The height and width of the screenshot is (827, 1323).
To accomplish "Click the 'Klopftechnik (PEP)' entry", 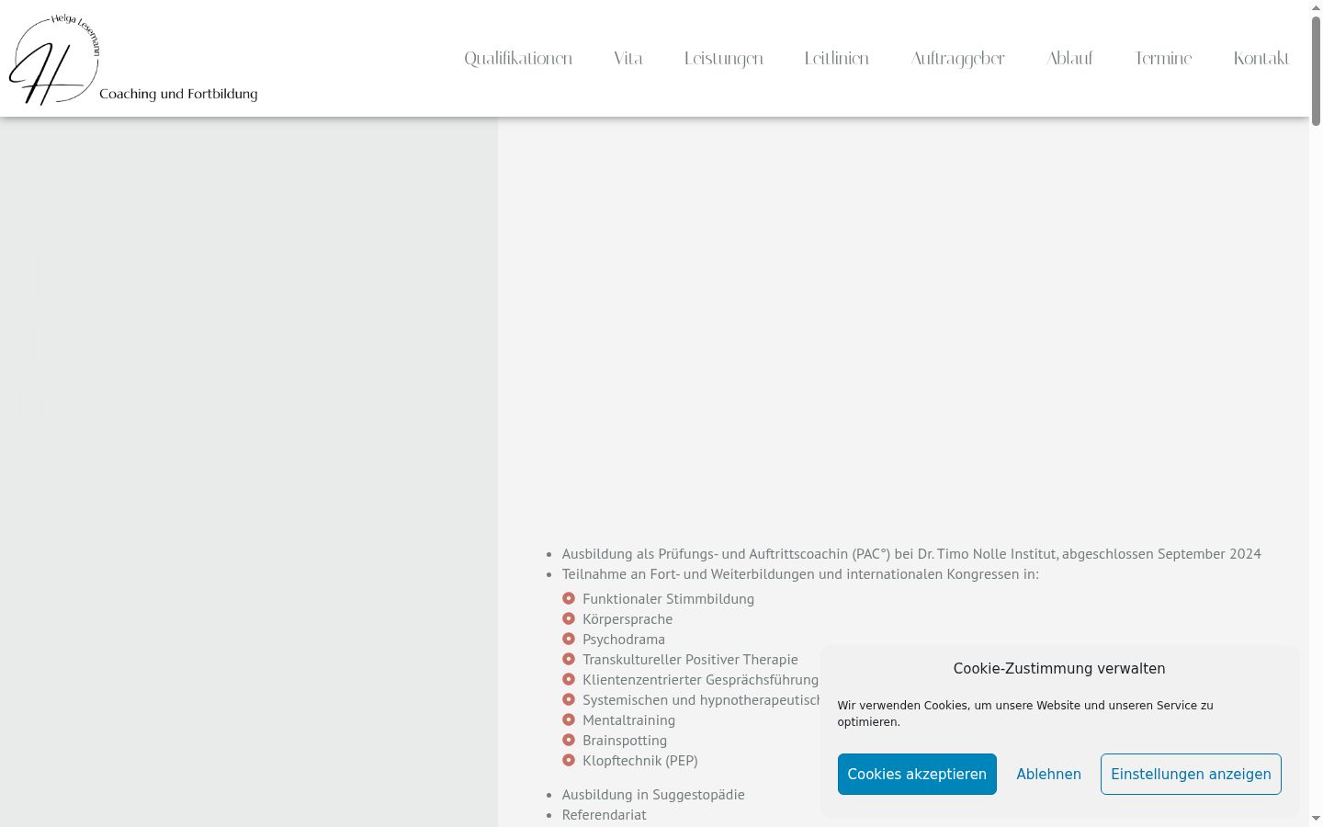I will tap(640, 761).
